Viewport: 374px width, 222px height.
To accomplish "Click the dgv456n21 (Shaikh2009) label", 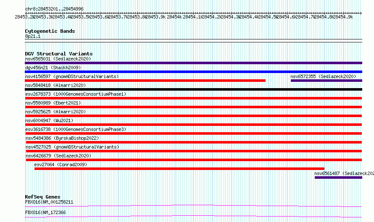I will coord(53,68).
